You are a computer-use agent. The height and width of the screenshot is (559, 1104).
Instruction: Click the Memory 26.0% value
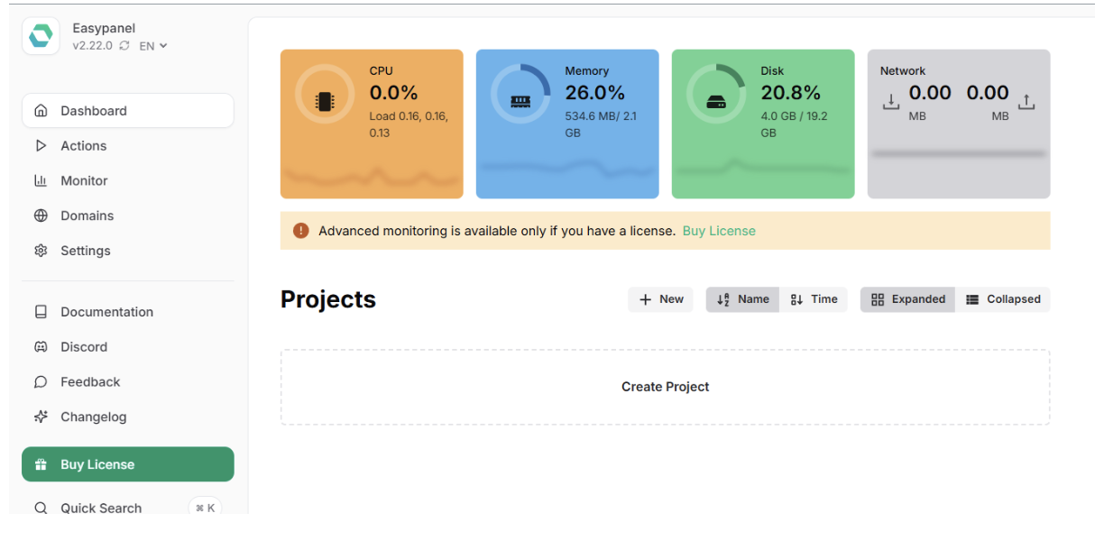[x=595, y=92]
